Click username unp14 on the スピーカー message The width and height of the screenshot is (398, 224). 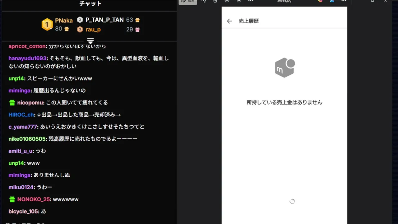point(16,79)
